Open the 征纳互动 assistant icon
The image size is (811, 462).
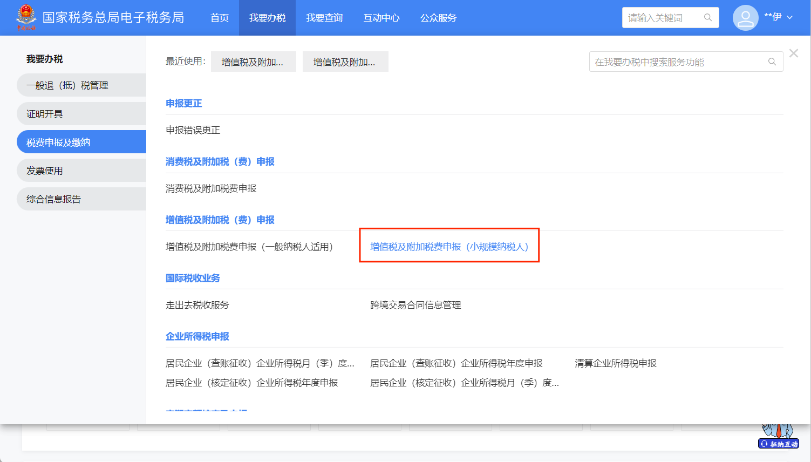point(779,436)
